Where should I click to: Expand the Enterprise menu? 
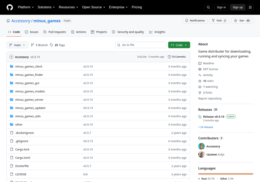tap(118, 7)
